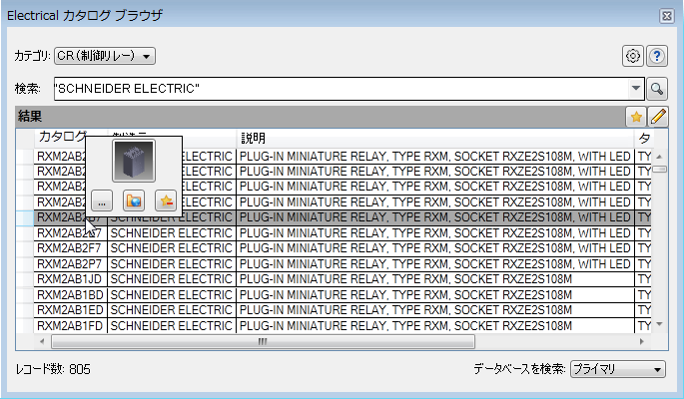Screen dimensions: 684x399
Task: Click the ellipsis button in the popup
Action: pyautogui.click(x=102, y=200)
